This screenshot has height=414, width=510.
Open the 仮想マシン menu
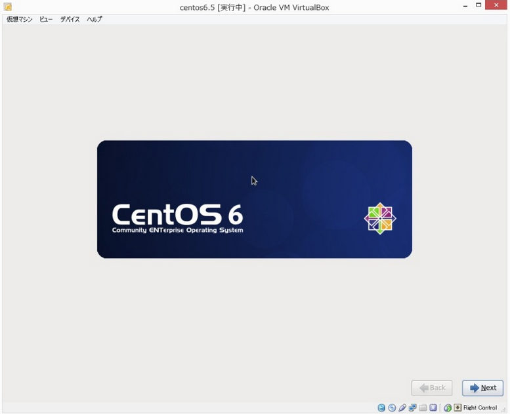[x=20, y=20]
